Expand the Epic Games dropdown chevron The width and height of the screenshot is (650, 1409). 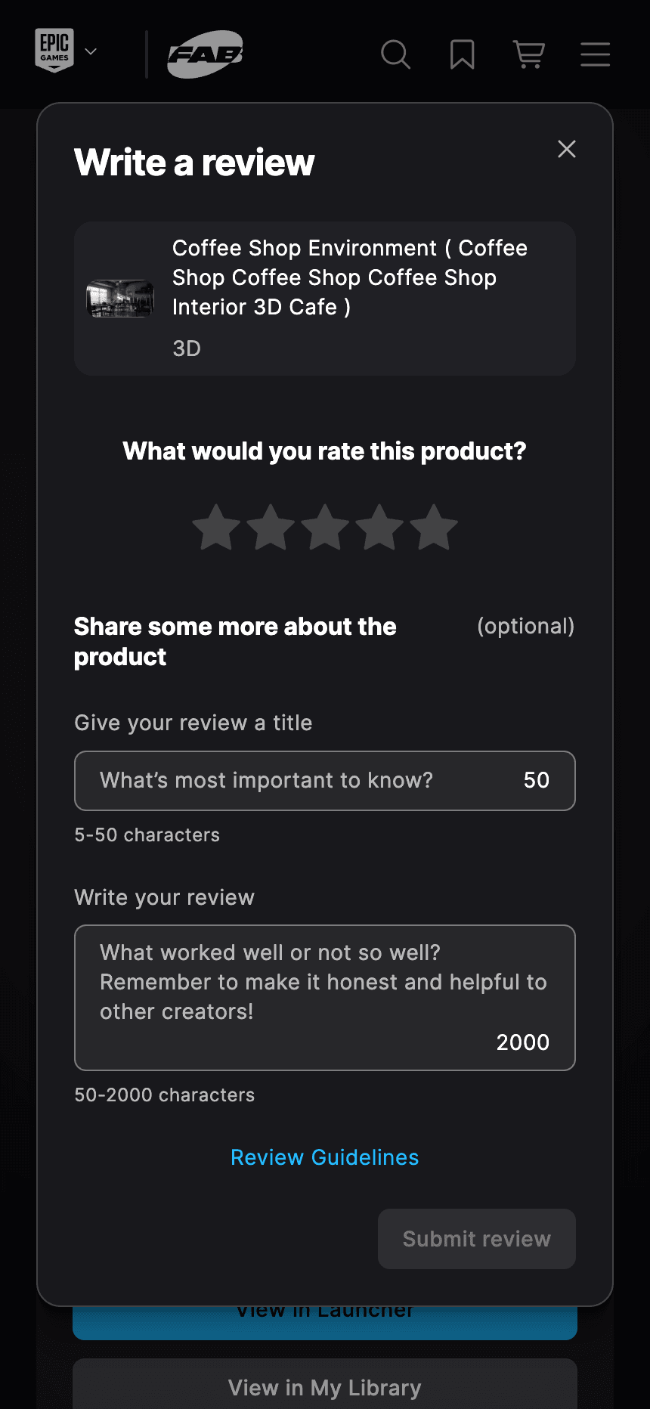pyautogui.click(x=91, y=51)
